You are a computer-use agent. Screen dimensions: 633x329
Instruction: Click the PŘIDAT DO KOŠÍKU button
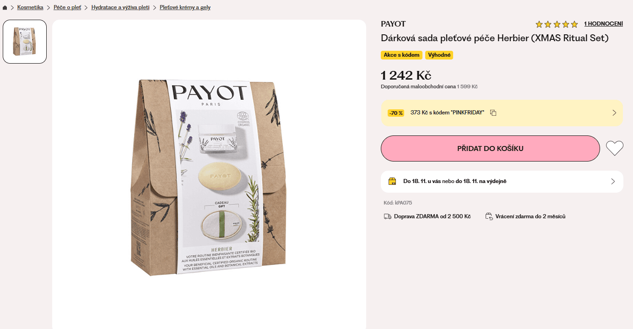tap(490, 148)
